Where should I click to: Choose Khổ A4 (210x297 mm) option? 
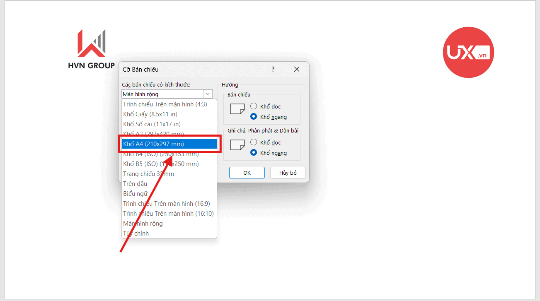pos(169,144)
